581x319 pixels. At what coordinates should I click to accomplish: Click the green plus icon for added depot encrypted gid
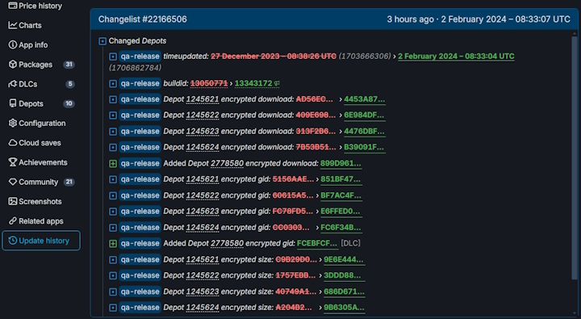click(x=113, y=244)
